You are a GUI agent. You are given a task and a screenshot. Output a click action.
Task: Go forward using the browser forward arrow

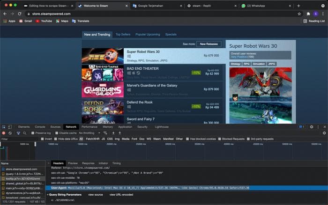[x=12, y=14]
